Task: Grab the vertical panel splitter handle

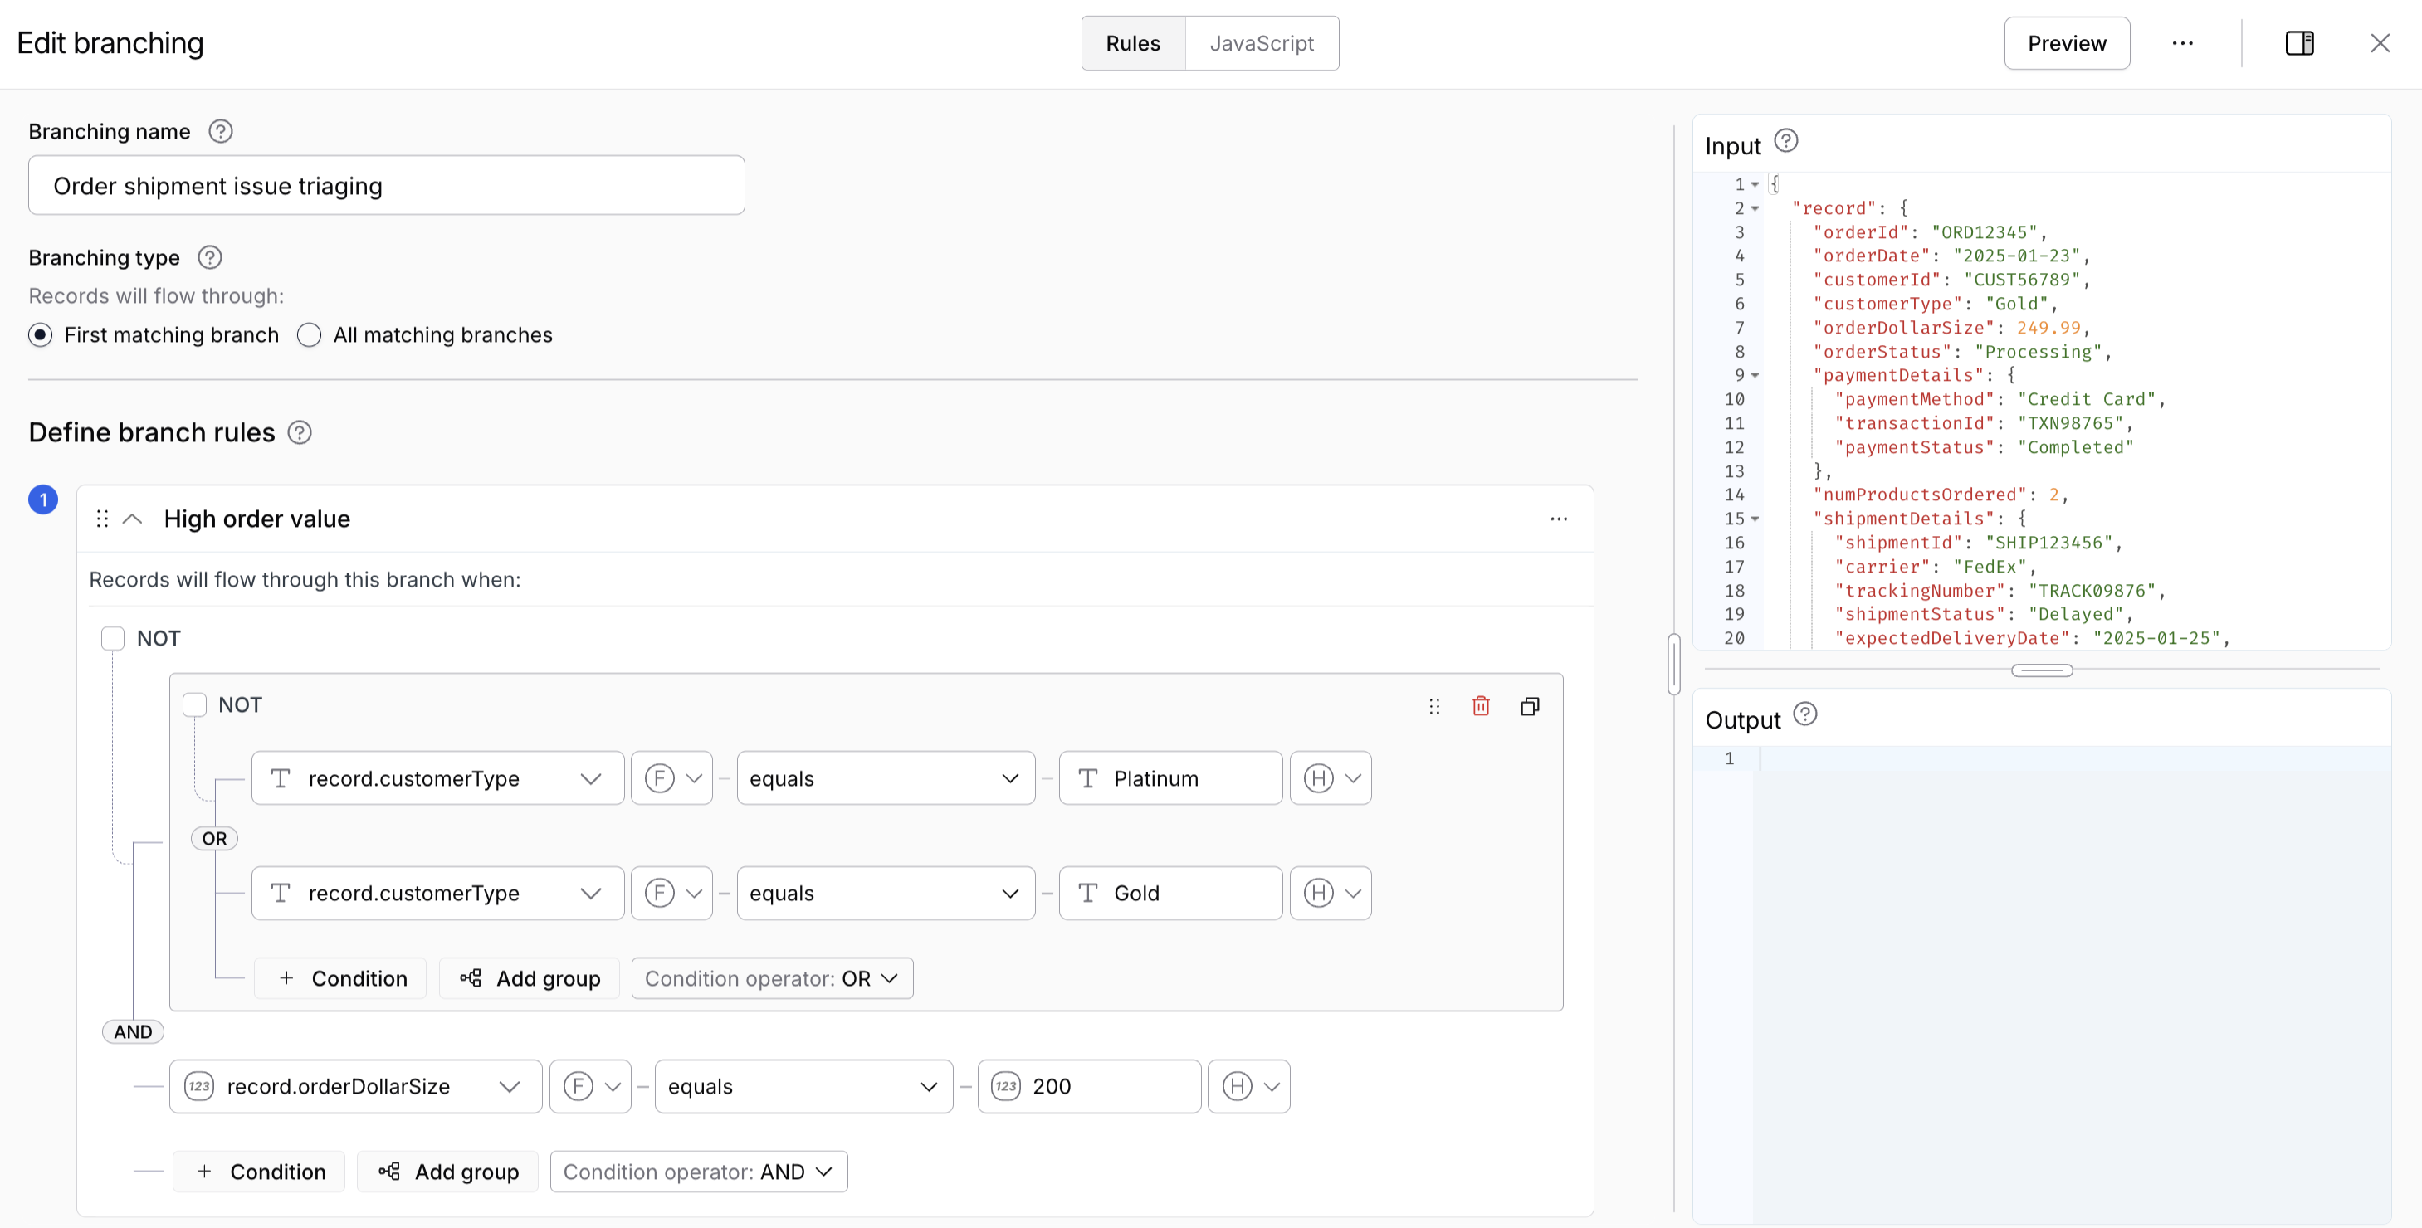Action: tap(1674, 665)
